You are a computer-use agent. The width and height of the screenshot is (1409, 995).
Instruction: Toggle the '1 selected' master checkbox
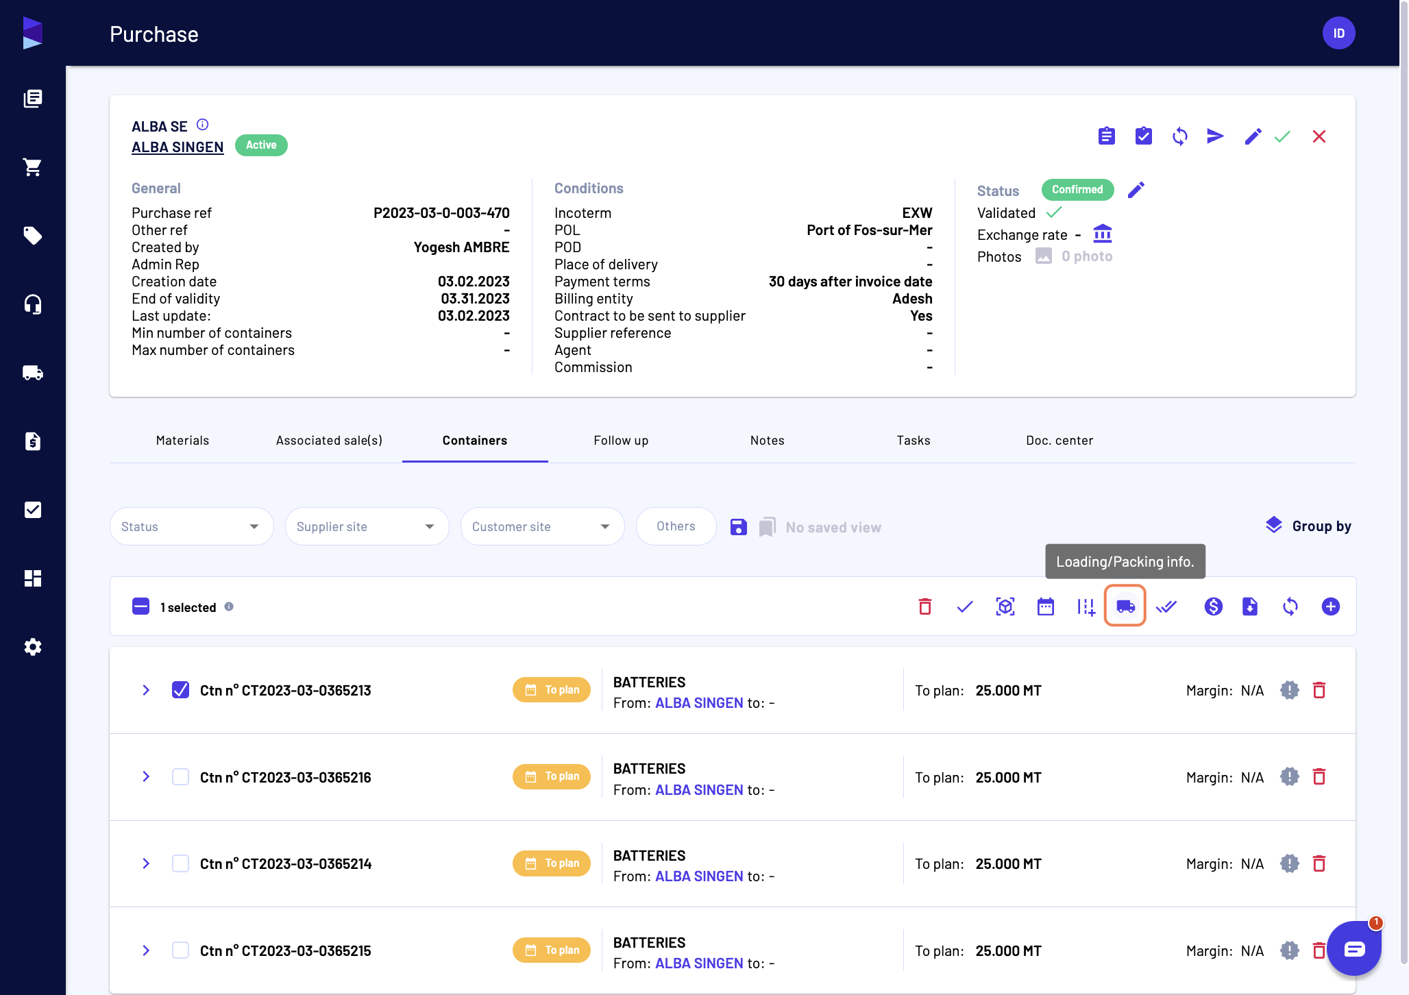140,606
